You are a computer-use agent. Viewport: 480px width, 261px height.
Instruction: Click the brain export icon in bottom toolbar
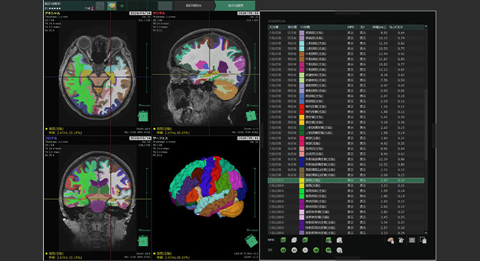click(391, 241)
